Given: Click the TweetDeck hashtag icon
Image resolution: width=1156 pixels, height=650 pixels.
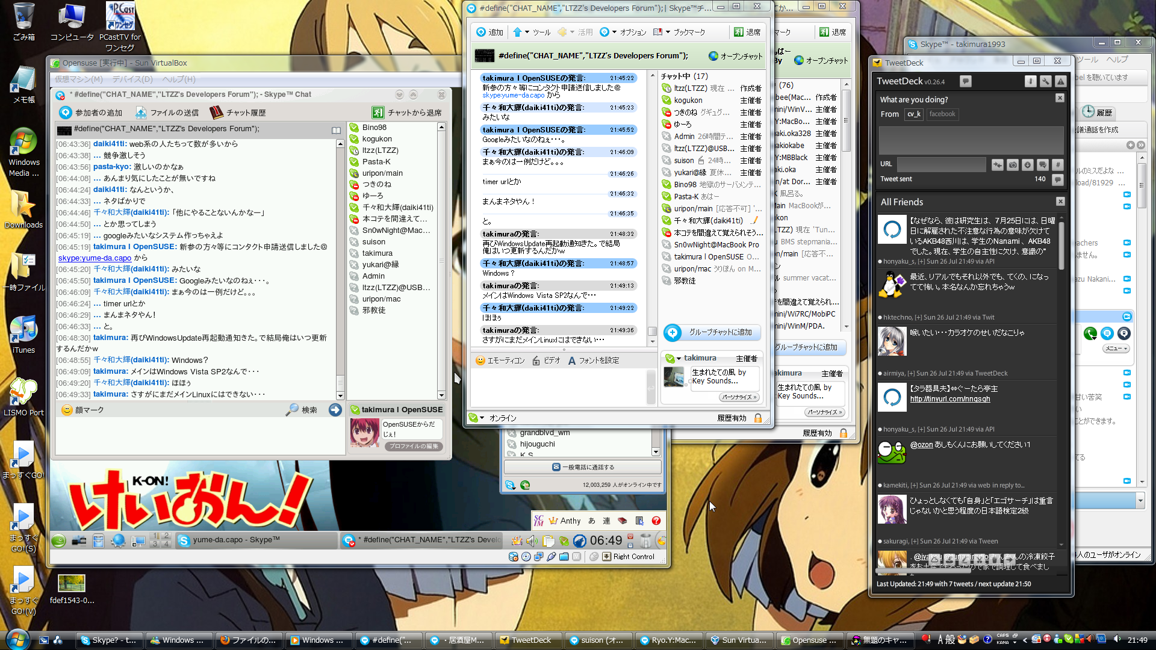Looking at the screenshot, I should click(1058, 164).
